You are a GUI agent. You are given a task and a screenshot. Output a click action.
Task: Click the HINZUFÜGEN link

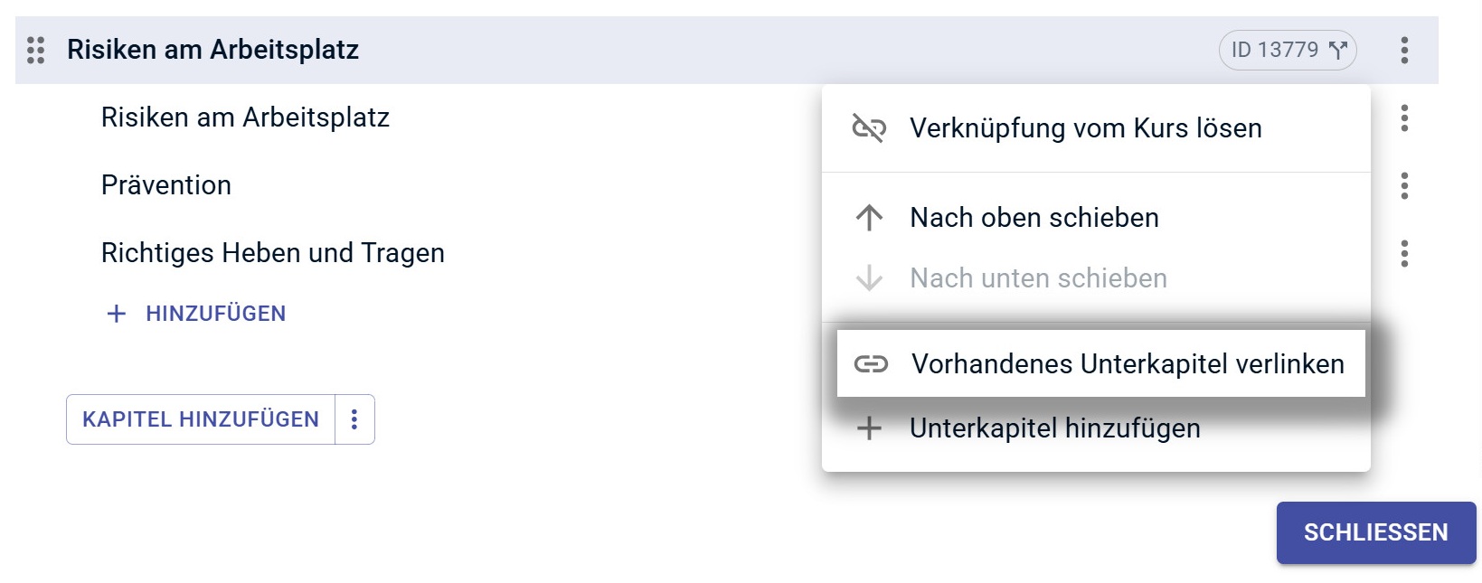(213, 313)
